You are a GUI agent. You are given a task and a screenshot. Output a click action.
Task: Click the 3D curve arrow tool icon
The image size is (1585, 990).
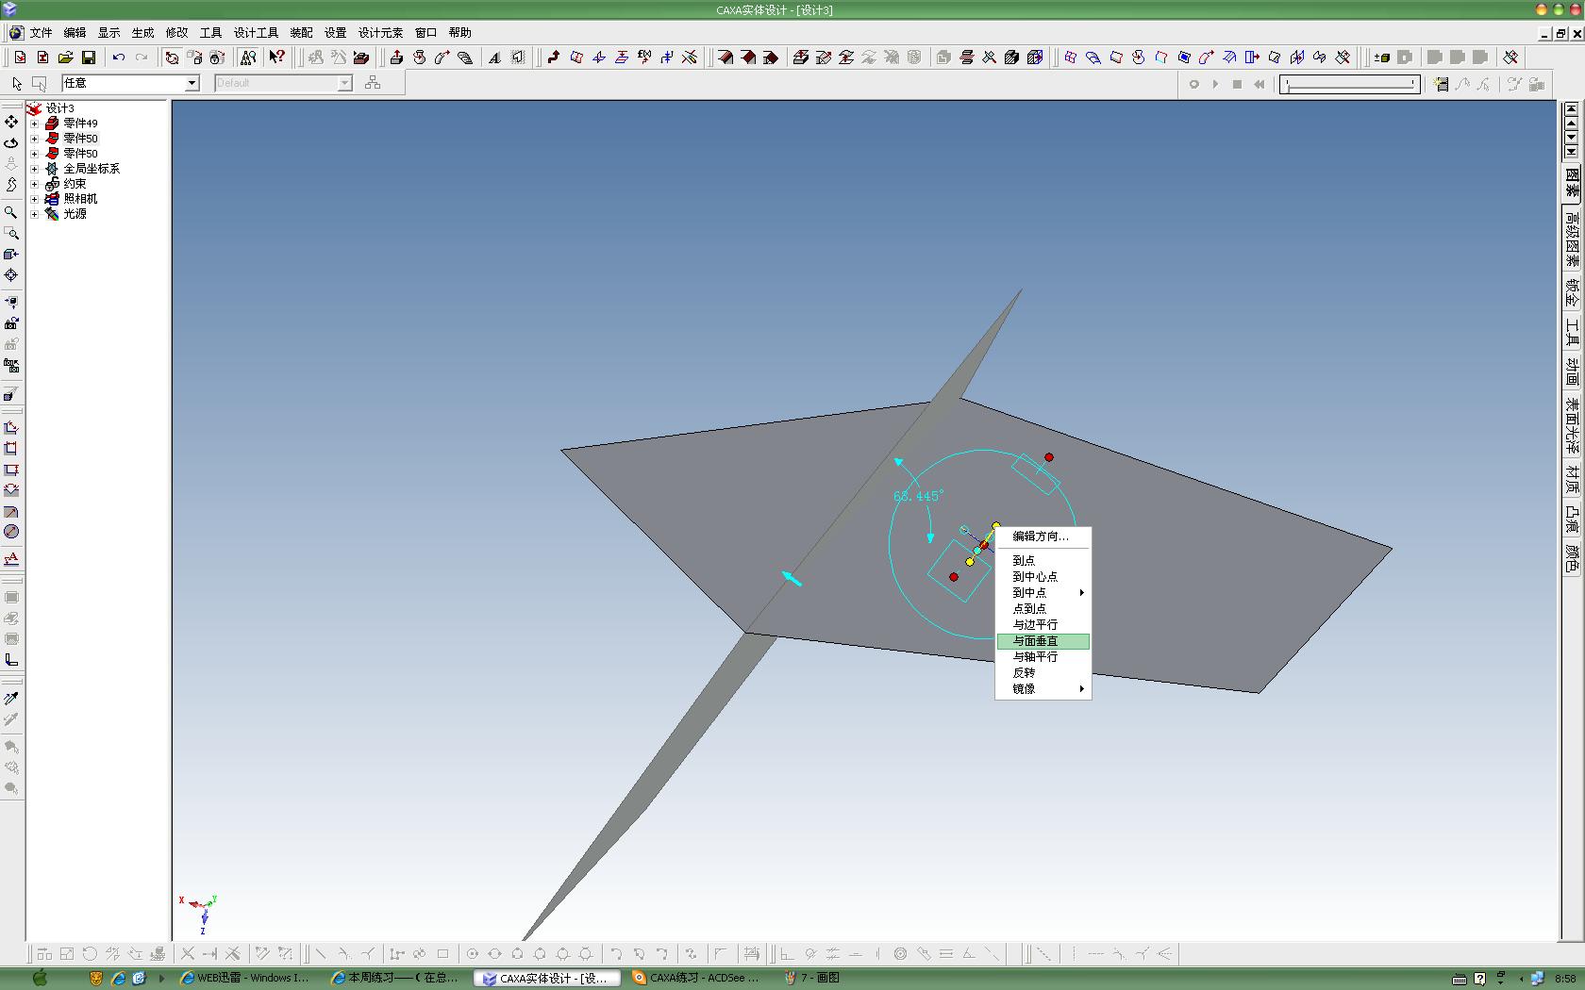coord(554,58)
